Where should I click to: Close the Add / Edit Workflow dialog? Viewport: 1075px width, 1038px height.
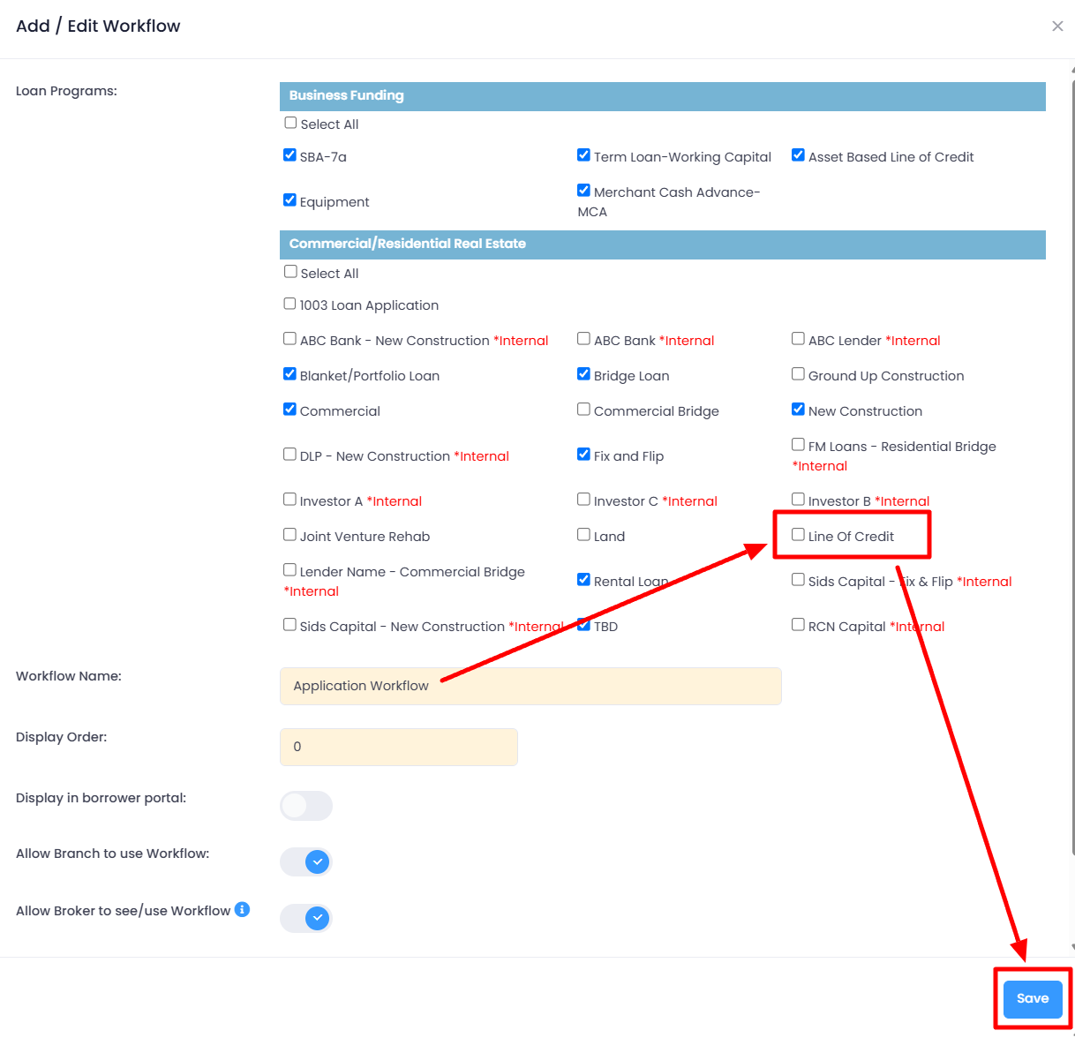coord(1057,26)
